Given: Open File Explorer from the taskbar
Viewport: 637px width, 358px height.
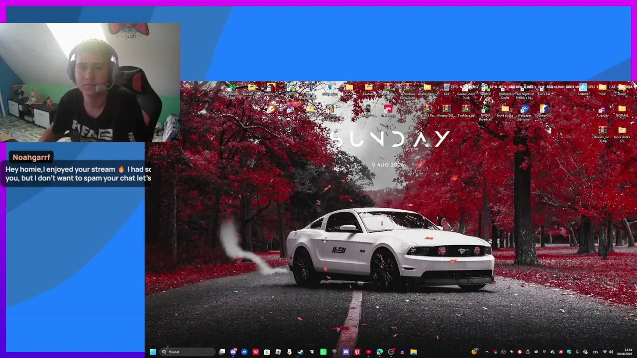Looking at the screenshot, I should (x=414, y=352).
